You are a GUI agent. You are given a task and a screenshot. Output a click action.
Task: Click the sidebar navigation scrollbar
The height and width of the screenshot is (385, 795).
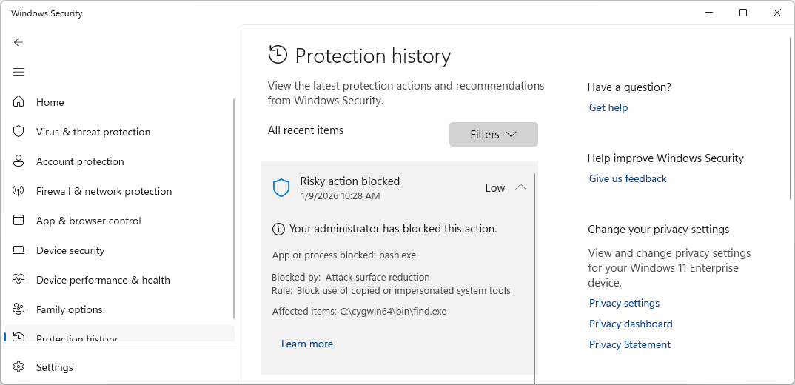pyautogui.click(x=234, y=208)
